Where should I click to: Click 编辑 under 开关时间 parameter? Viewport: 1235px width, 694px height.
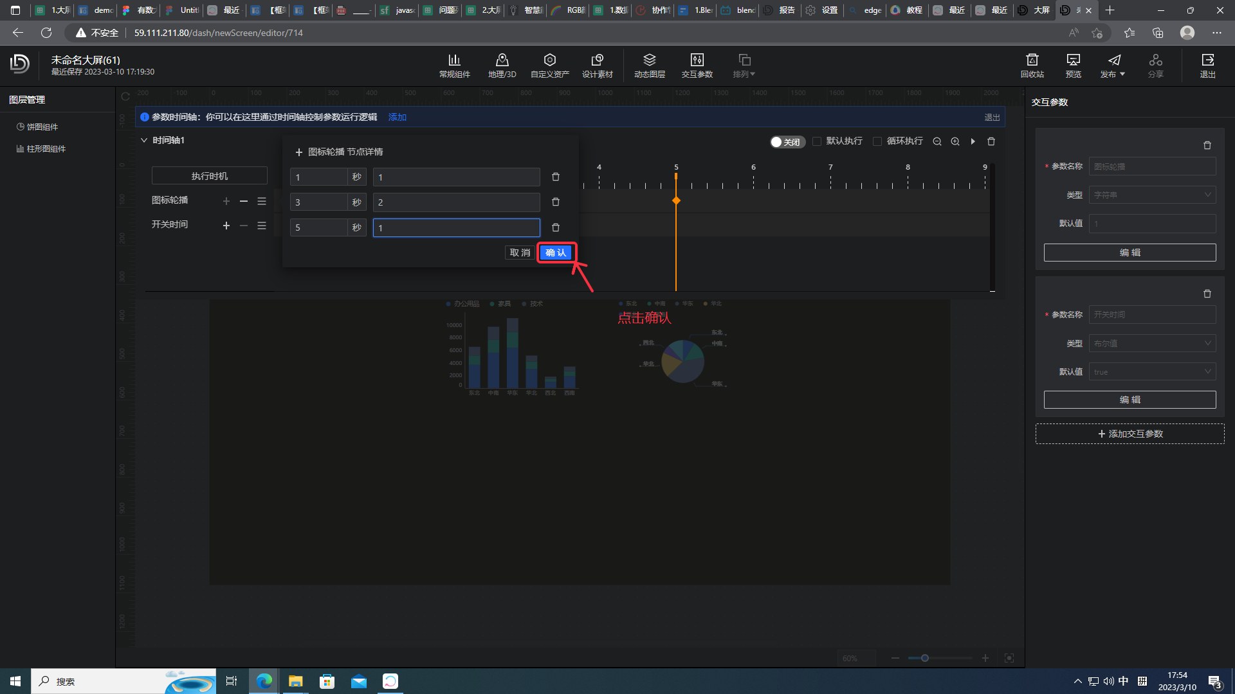pyautogui.click(x=1130, y=400)
